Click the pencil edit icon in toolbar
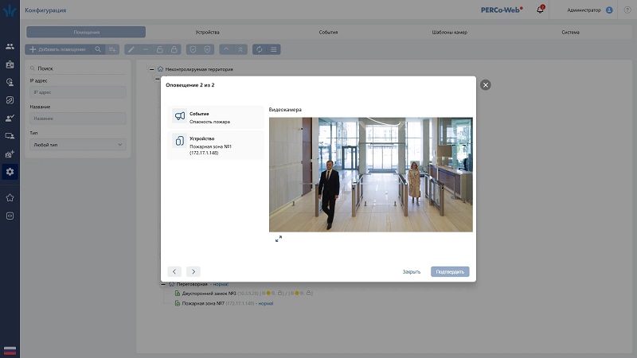Screen dimensions: 637x358 (x=131, y=49)
